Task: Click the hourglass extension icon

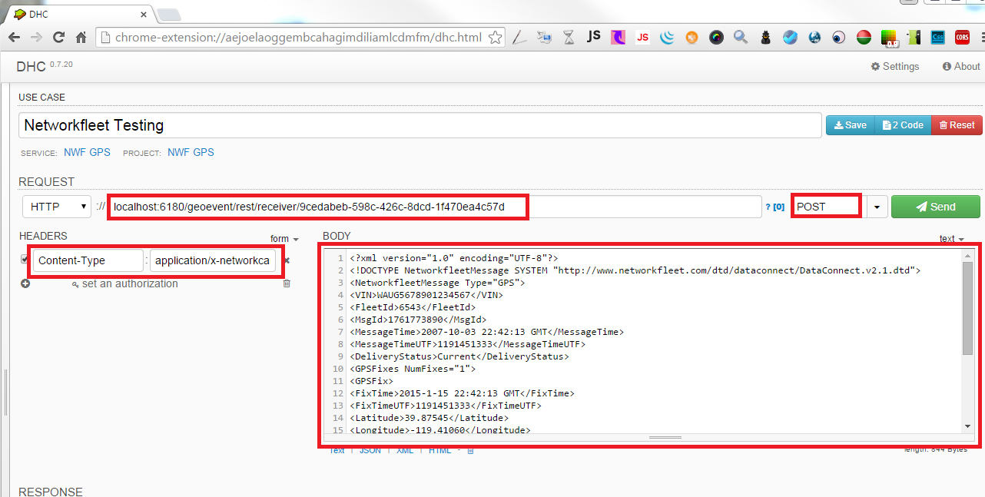Action: (569, 37)
